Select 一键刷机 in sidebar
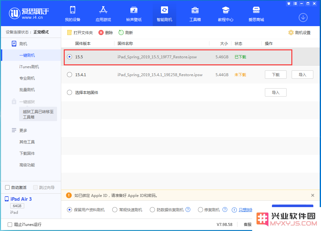Screen dimensions: 321x231 (x=31, y=55)
